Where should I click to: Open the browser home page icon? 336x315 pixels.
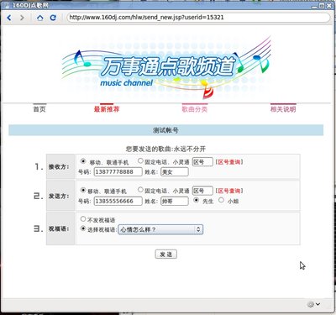[40, 18]
